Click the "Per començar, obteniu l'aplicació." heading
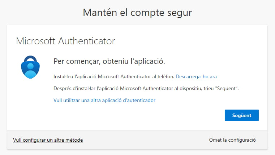This screenshot has width=275, height=155. [x=109, y=61]
